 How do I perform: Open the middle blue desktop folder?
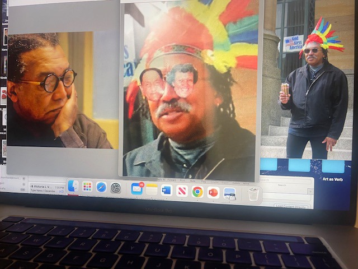(x=299, y=166)
